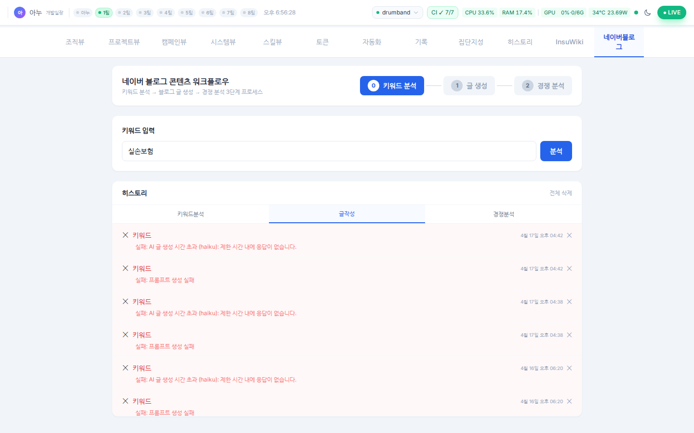The height and width of the screenshot is (433, 694).
Task: Click the 전체 삭제 link
Action: 561,193
